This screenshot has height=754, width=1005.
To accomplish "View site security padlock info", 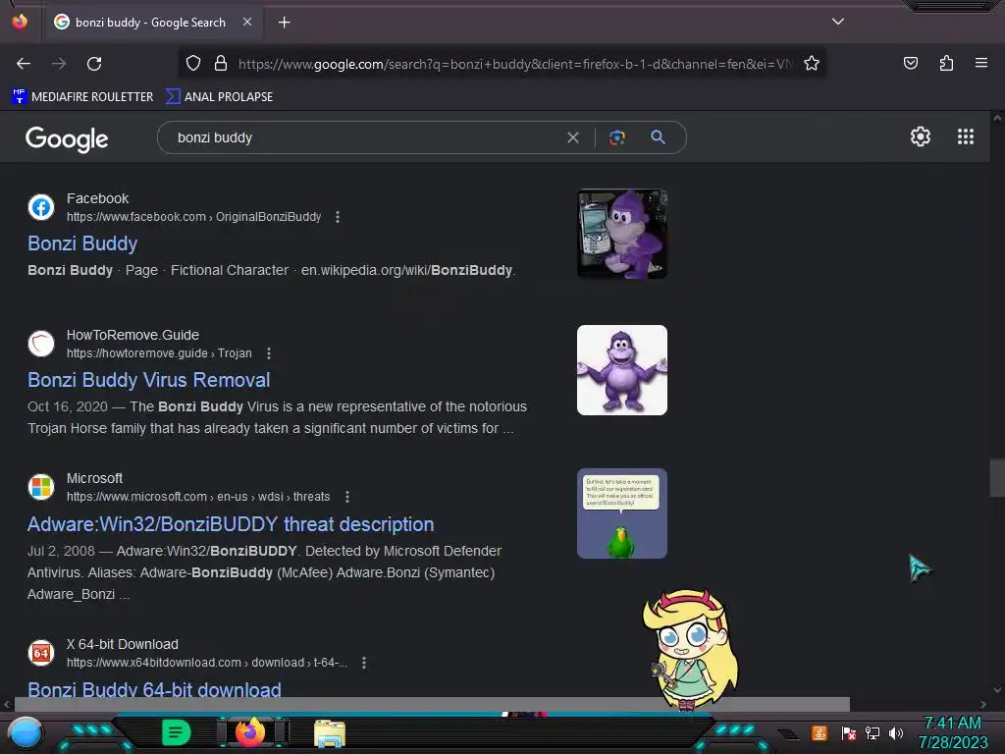I will click(221, 64).
